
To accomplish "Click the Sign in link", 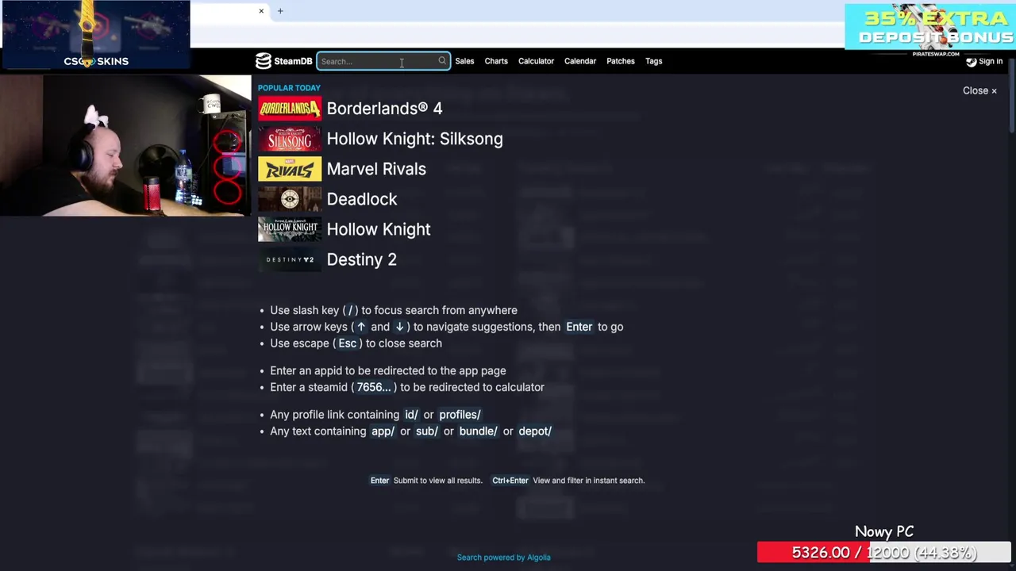I will 991,61.
